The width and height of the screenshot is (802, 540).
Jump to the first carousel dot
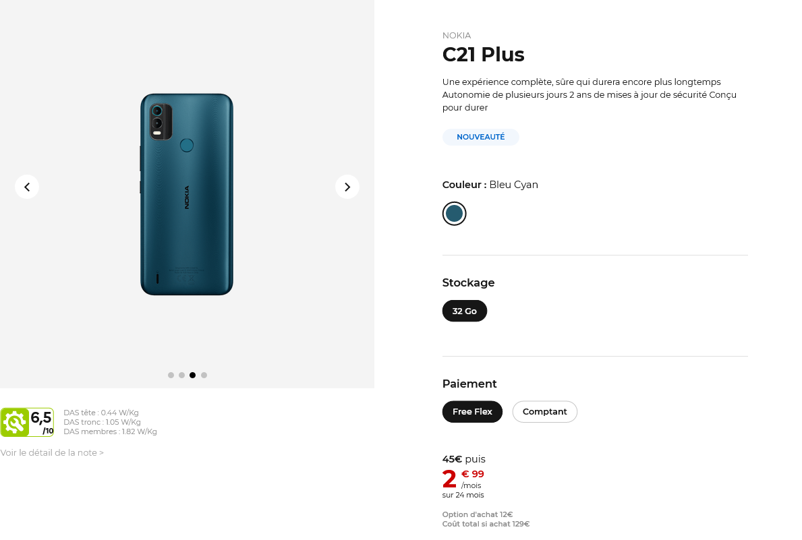tap(171, 375)
